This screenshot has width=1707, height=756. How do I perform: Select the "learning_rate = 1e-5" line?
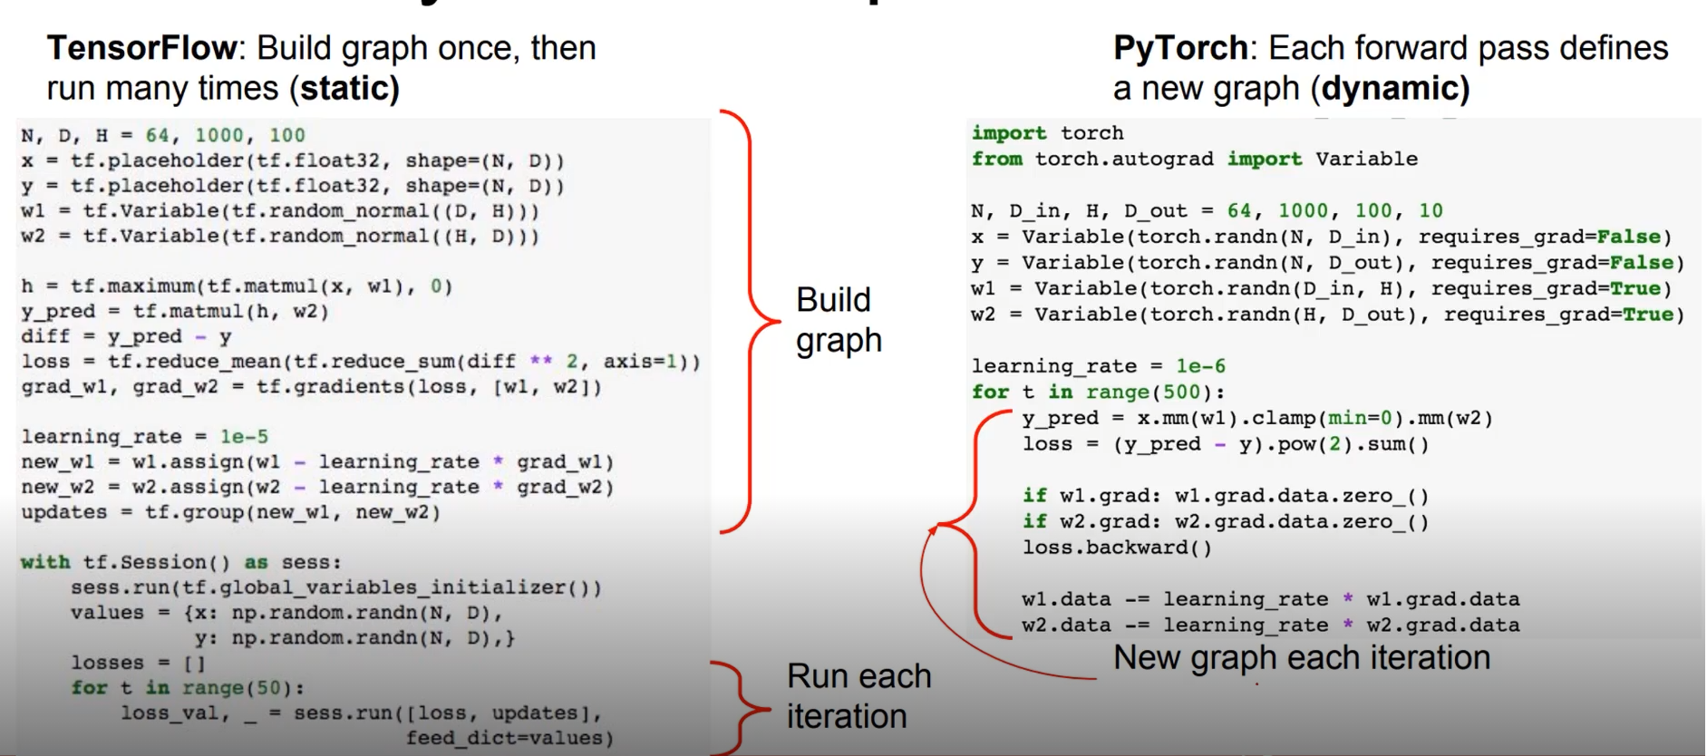coord(144,437)
